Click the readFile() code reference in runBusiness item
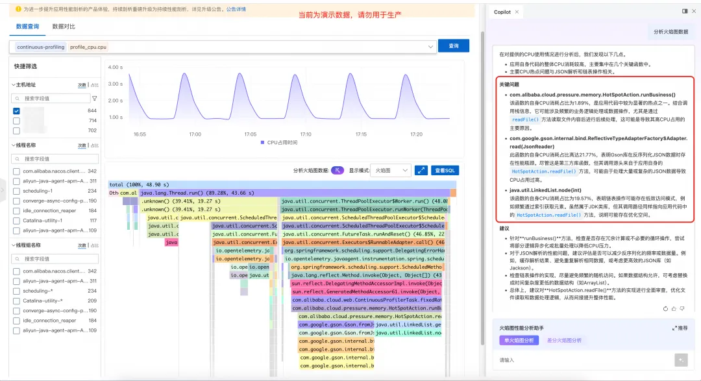This screenshot has height=381, width=701. (x=525, y=120)
